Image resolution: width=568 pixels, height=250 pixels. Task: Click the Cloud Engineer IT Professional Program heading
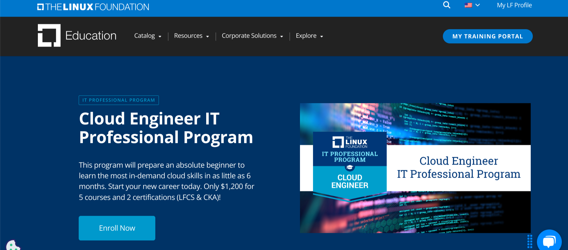[x=166, y=128]
